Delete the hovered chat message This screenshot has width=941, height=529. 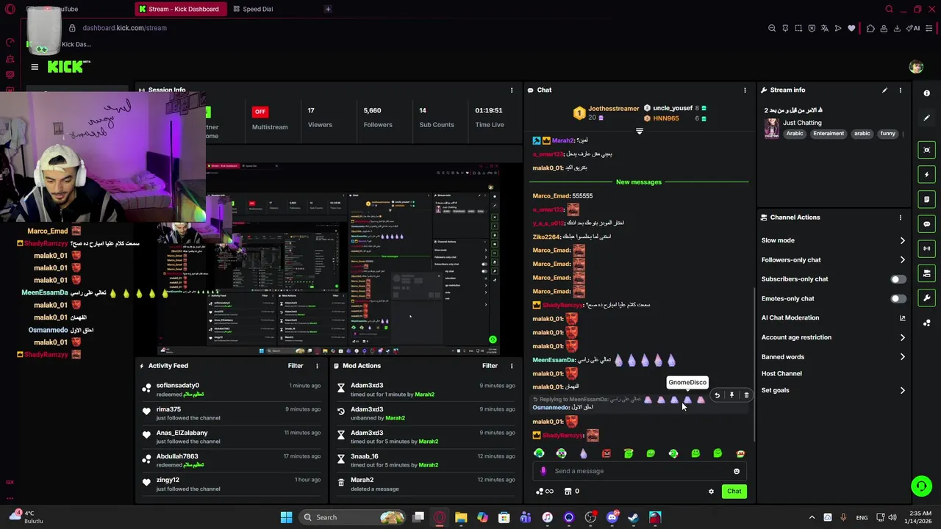pos(746,395)
